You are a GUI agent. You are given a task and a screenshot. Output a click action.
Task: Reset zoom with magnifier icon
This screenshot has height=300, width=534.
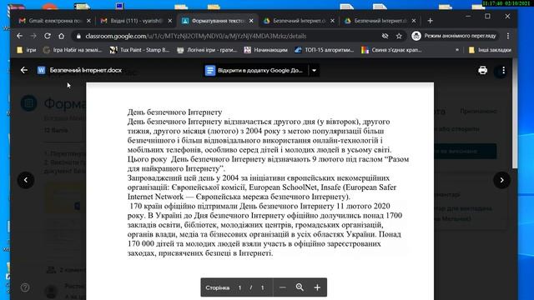click(300, 287)
